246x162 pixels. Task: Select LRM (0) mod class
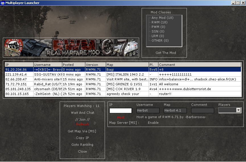158,36
